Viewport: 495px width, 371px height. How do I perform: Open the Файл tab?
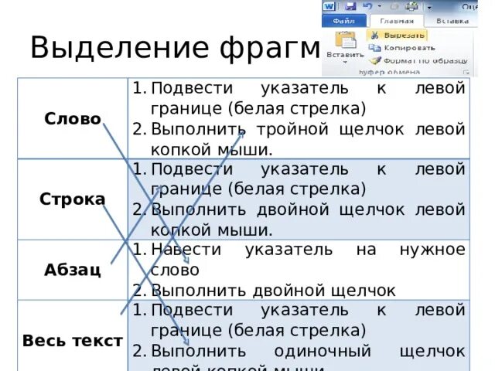tap(344, 21)
